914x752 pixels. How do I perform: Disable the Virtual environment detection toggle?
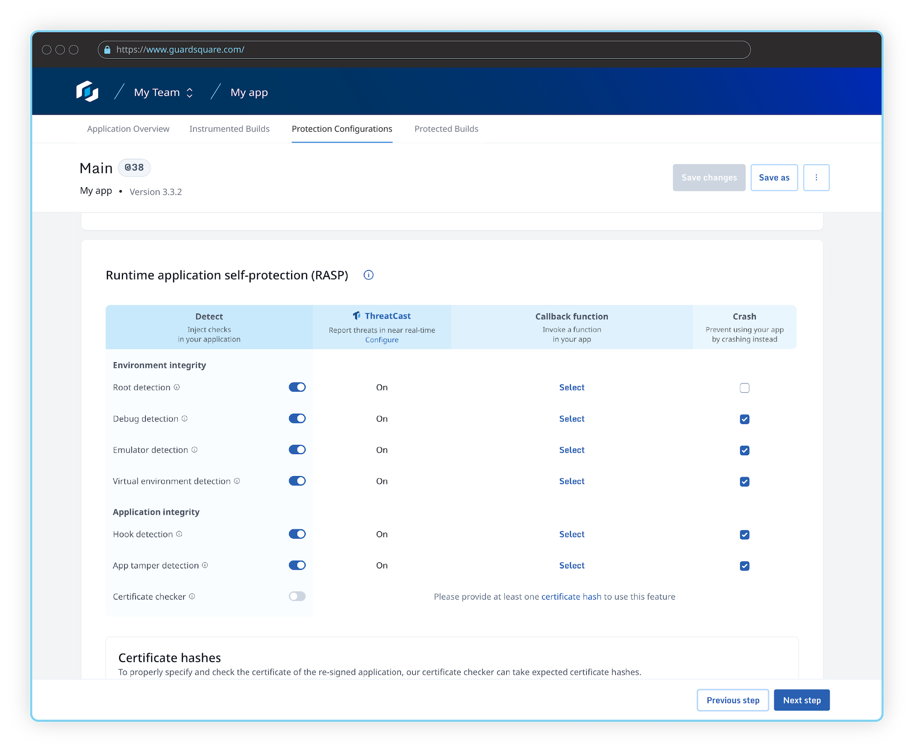coord(296,481)
